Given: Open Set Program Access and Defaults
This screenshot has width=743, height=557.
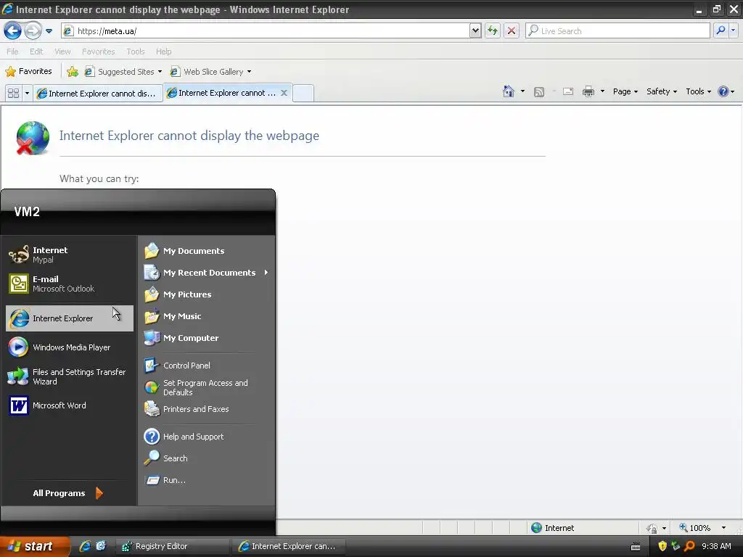Looking at the screenshot, I should [x=207, y=387].
